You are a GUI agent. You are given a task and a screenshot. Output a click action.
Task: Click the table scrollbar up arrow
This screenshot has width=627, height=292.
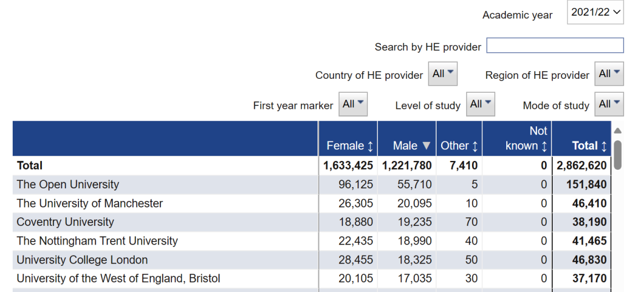[x=617, y=130]
